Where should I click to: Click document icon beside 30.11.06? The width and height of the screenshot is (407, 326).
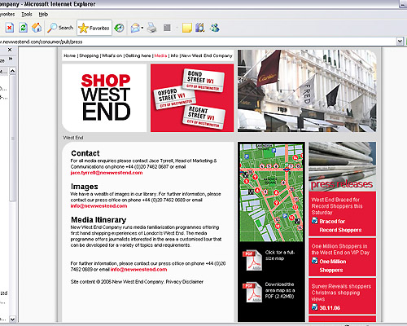click(314, 307)
